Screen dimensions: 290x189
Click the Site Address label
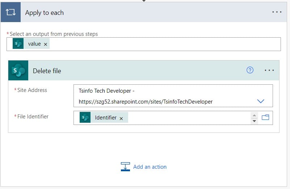(32, 90)
